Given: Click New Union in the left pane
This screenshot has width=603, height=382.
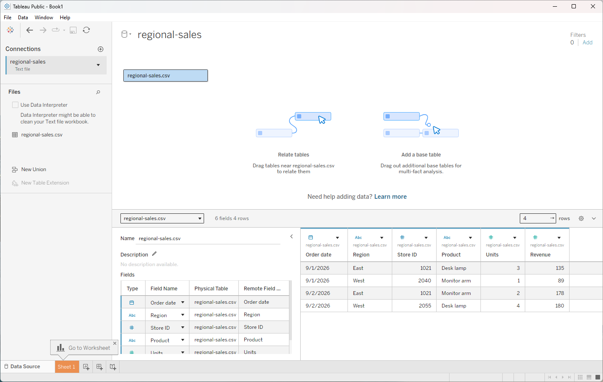Looking at the screenshot, I should [x=33, y=169].
